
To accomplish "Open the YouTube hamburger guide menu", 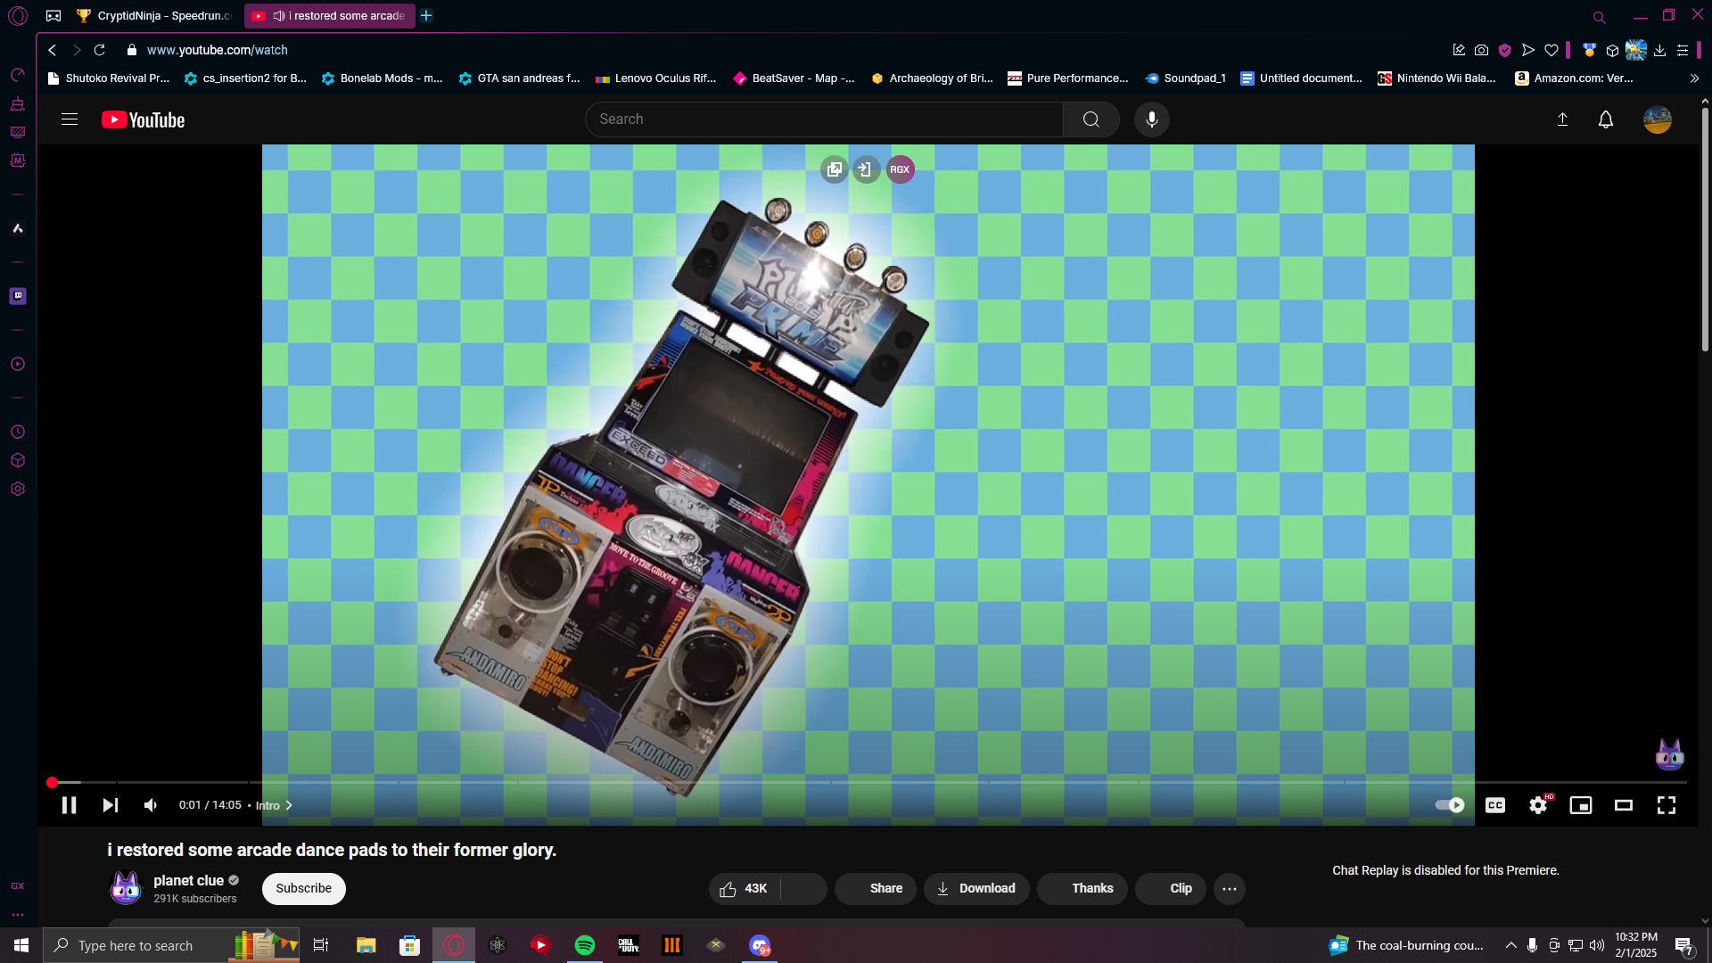I will click(x=70, y=119).
